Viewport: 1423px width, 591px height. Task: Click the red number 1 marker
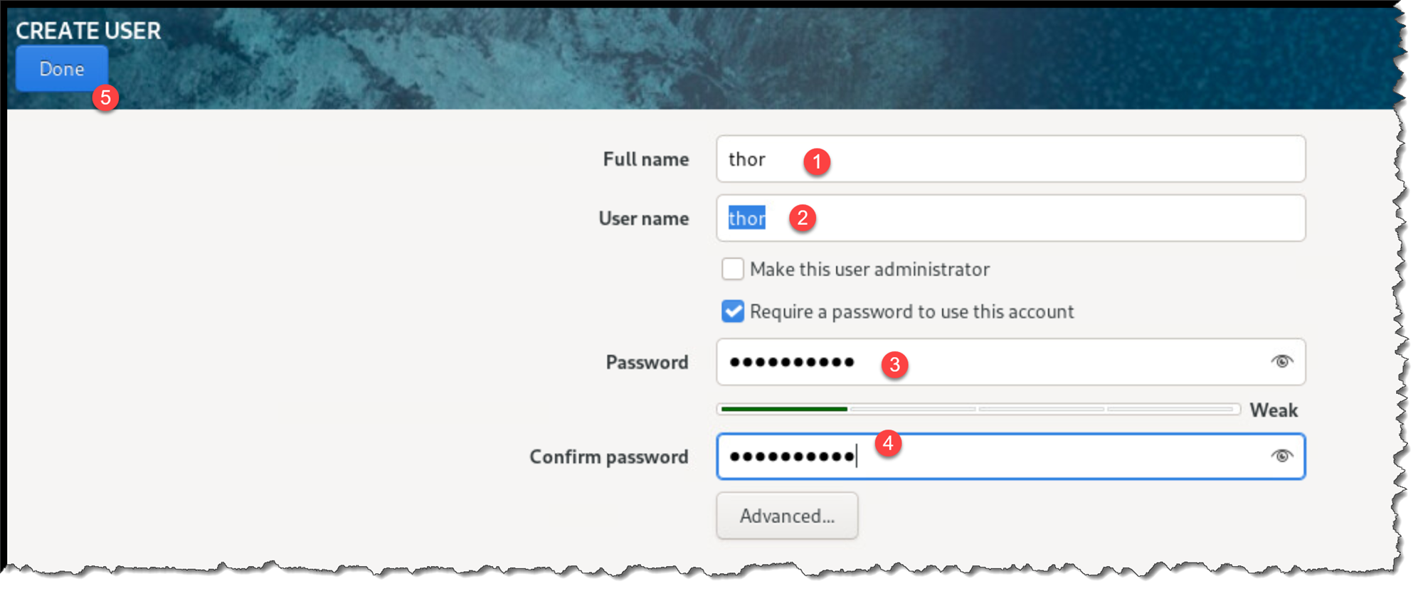click(x=817, y=162)
